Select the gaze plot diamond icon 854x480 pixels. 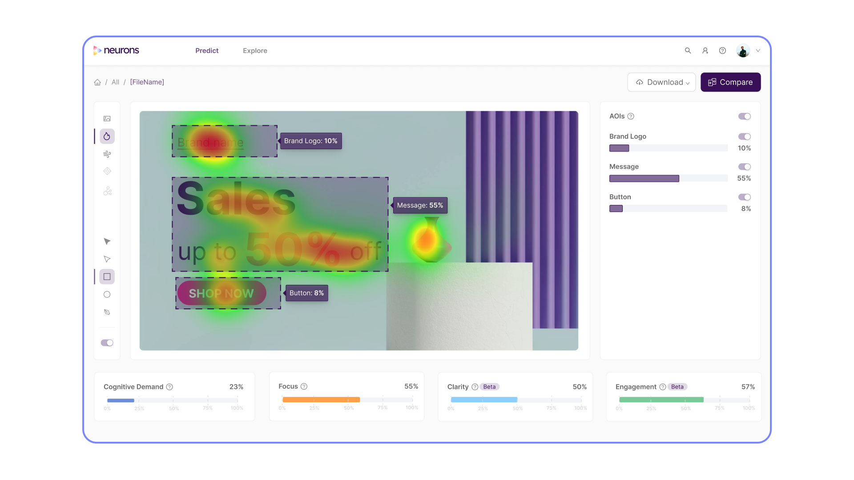pos(107,171)
